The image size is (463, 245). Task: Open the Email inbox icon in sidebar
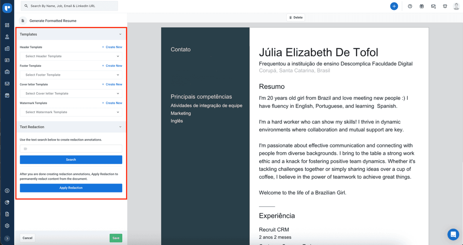[x=7, y=83]
